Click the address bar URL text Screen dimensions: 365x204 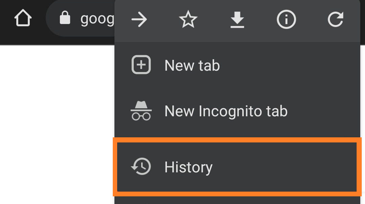tap(97, 19)
